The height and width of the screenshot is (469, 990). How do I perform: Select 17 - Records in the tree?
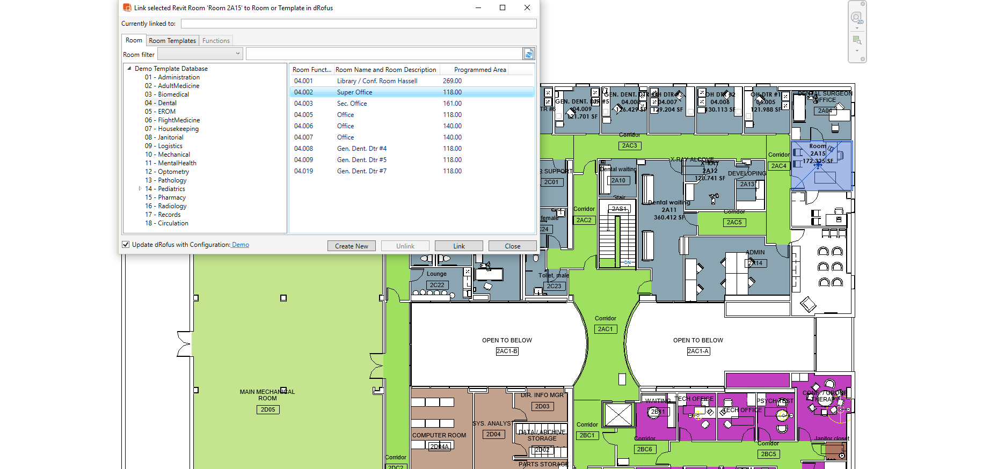pyautogui.click(x=162, y=215)
